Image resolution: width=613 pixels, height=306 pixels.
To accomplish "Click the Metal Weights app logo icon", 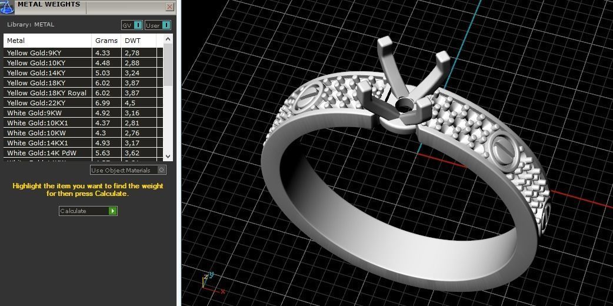I will pyautogui.click(x=6, y=6).
